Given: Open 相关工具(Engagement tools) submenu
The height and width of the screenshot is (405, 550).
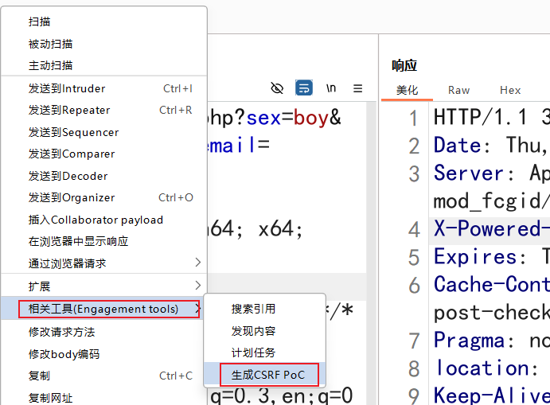Looking at the screenshot, I should [103, 309].
